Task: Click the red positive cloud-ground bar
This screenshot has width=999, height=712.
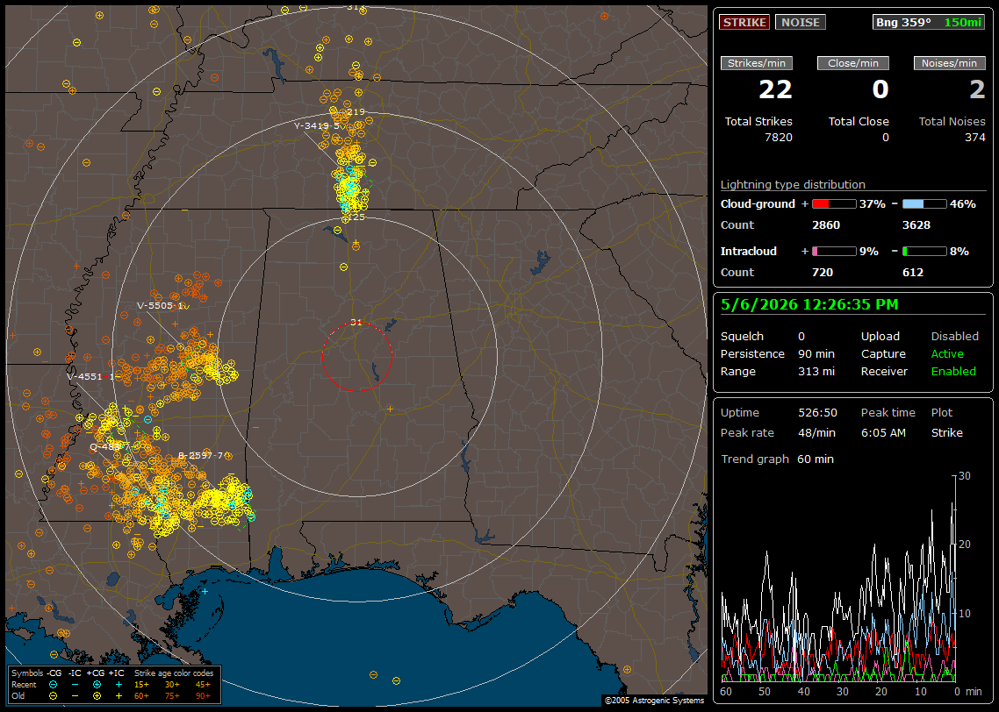Action: 834,204
